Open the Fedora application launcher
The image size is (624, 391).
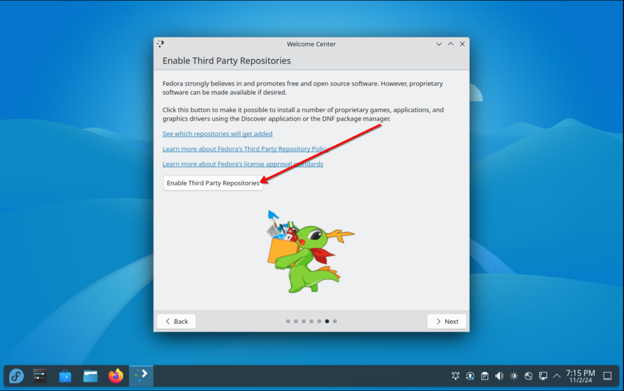pos(16,376)
